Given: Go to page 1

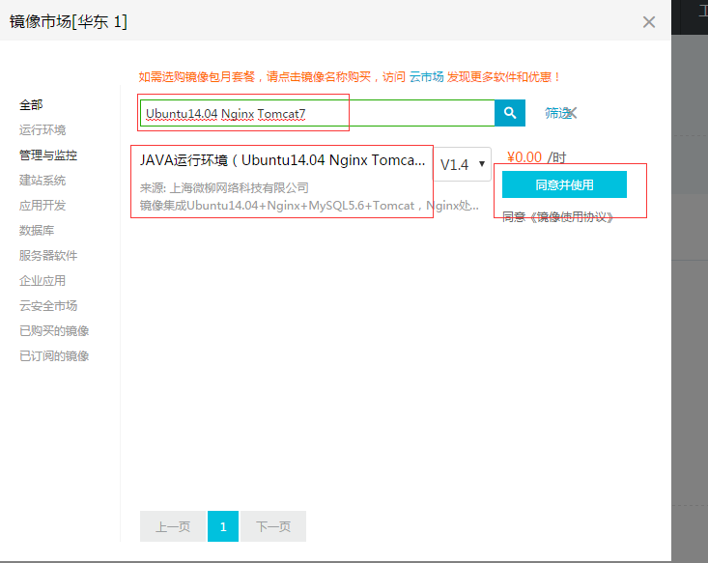Looking at the screenshot, I should (x=223, y=526).
